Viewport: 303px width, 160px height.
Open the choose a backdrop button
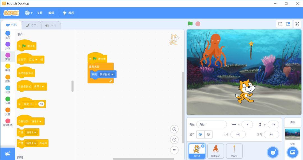pyautogui.click(x=293, y=152)
